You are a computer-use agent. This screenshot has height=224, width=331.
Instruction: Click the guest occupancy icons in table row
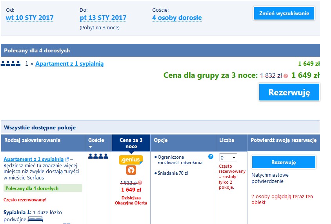(98, 156)
